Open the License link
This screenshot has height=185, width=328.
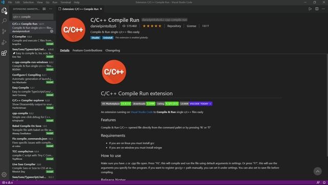(x=191, y=26)
